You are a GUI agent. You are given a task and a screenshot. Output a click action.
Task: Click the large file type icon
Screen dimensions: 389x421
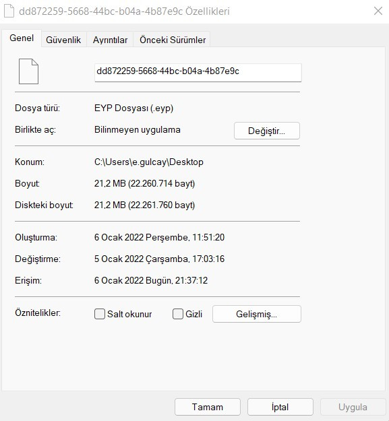tap(28, 71)
